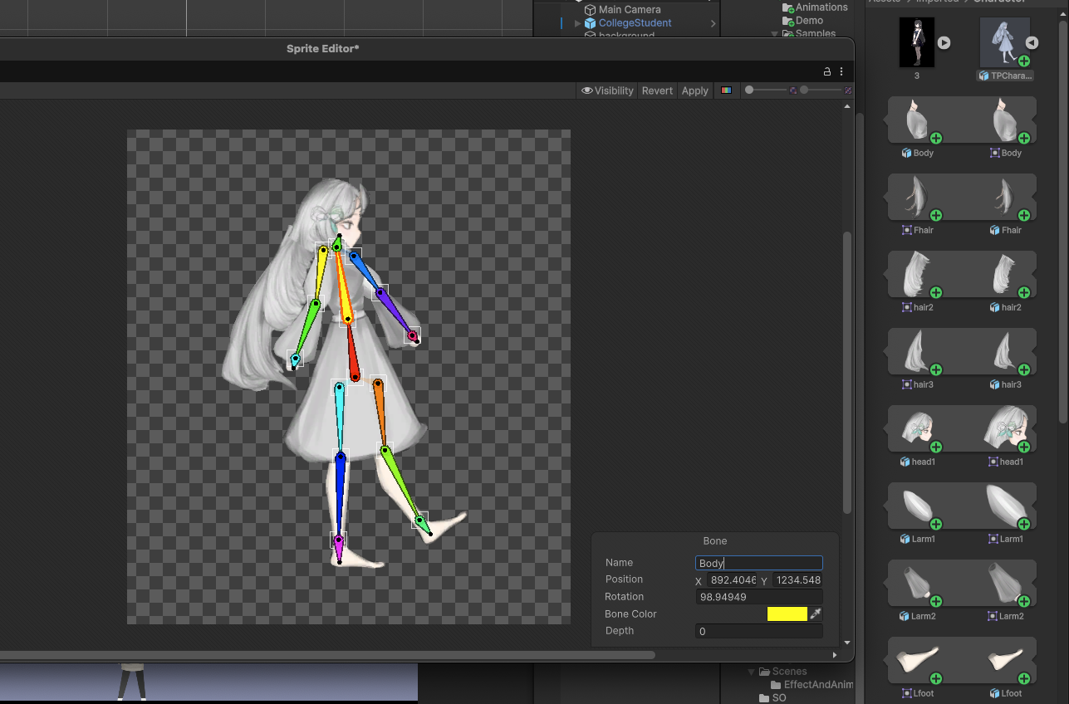Expand the sub-assets of asset 3
The width and height of the screenshot is (1069, 704).
pos(944,42)
